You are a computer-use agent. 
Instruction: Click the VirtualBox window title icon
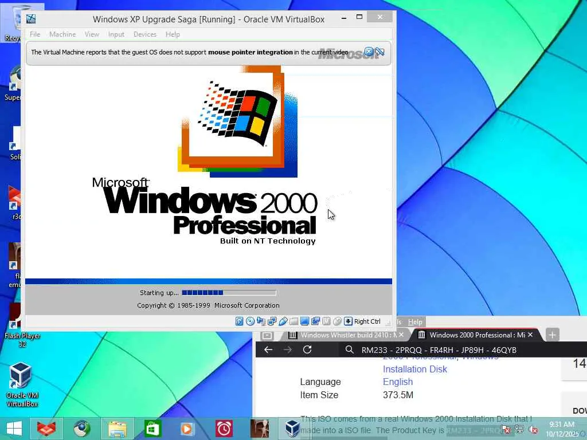pos(31,19)
